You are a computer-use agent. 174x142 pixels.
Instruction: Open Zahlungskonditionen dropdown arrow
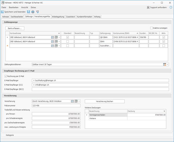point(168,64)
